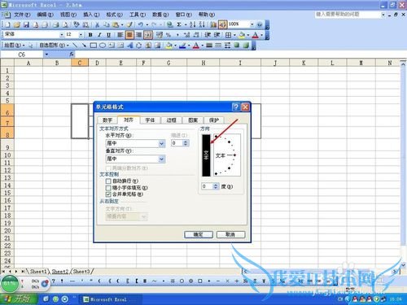Click the New workbook icon
The width and height of the screenshot is (407, 305).
tap(7, 25)
